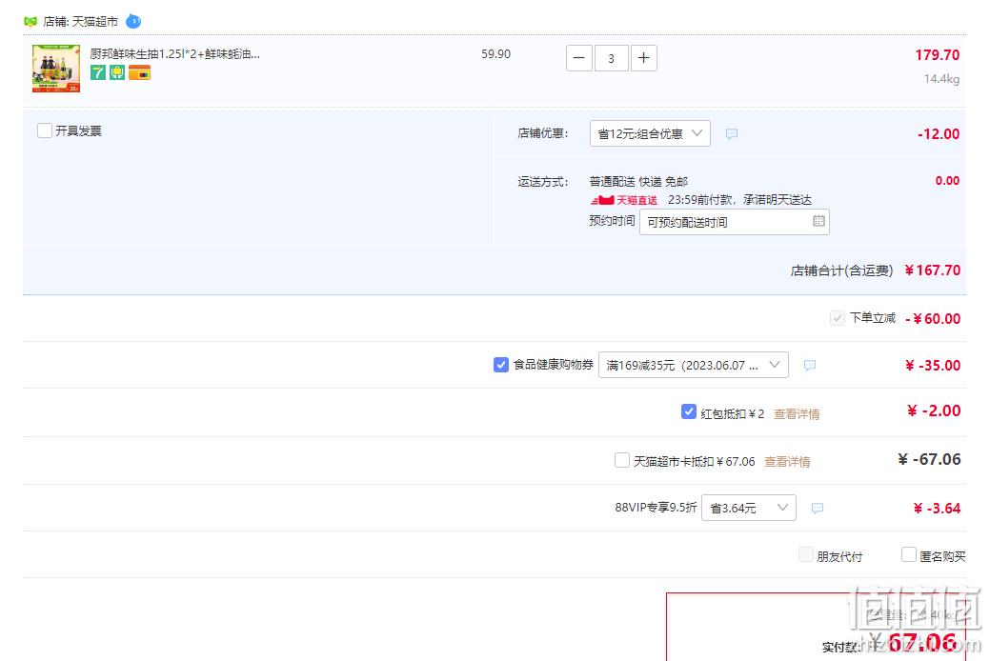Open the 省12元:组合优惠 store discount dropdown
Screen dimensions: 990x661
tap(650, 133)
